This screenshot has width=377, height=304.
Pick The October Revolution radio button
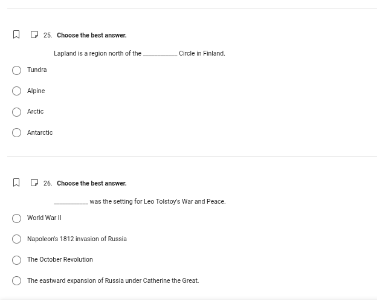(17, 260)
